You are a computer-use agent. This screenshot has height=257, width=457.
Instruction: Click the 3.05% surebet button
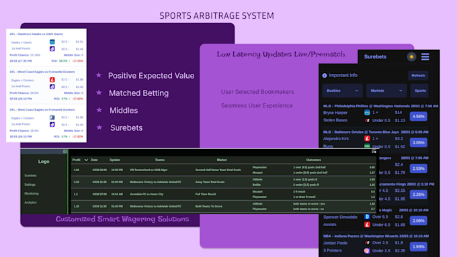click(x=418, y=143)
